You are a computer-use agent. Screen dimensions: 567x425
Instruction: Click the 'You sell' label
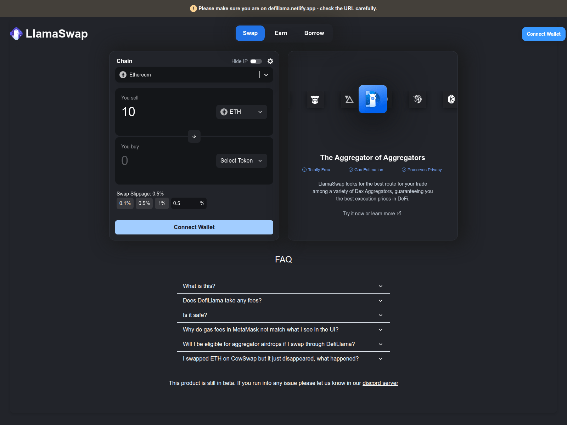coord(130,98)
